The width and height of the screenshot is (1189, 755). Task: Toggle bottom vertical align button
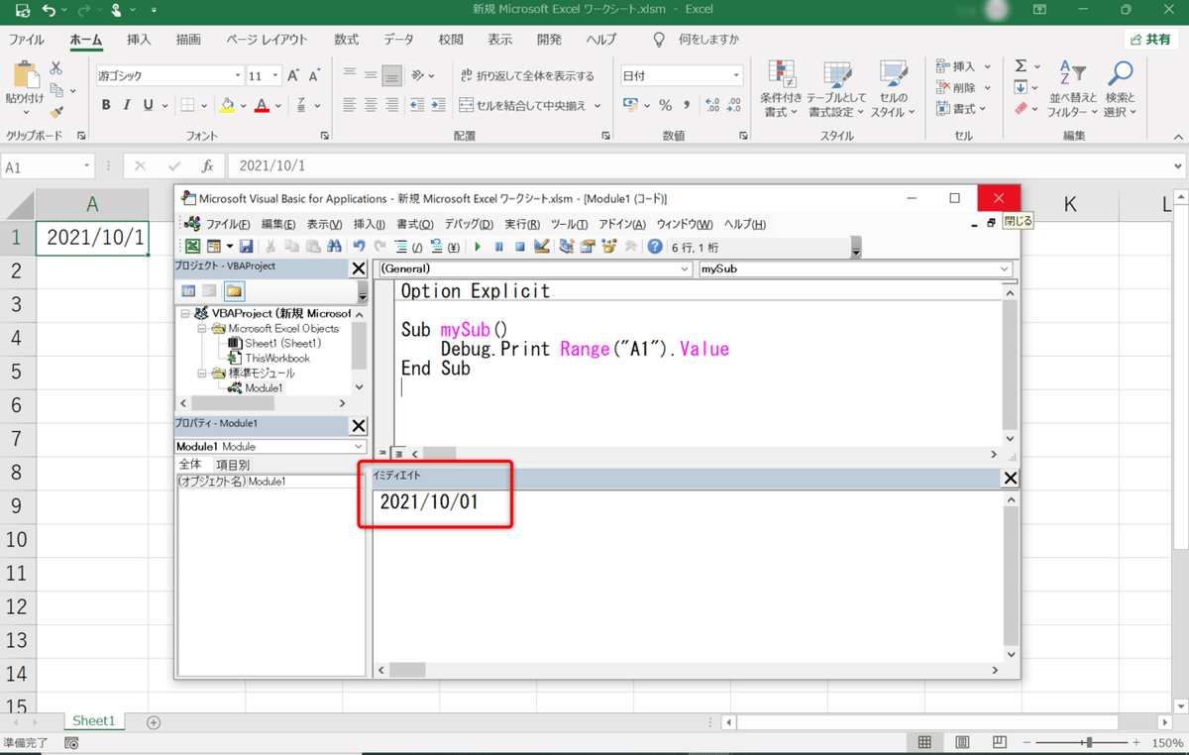point(392,75)
